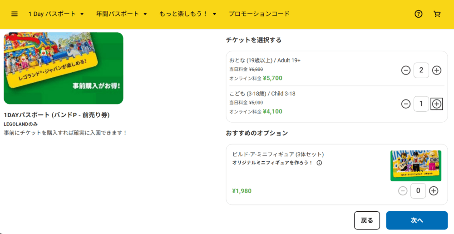Select the 事前にチケットを購入すれば description text
454x234 pixels.
65,133
